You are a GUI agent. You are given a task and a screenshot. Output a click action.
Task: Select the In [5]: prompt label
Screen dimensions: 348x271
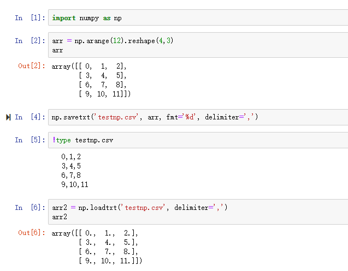tap(30, 140)
